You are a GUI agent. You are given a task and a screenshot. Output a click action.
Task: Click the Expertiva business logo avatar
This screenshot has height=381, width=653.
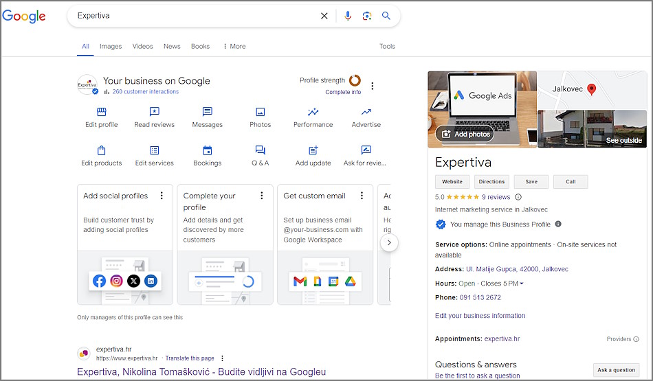pyautogui.click(x=87, y=84)
